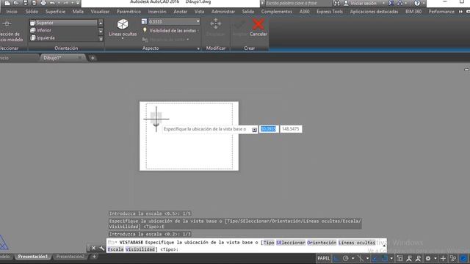Toggle annotation visibility person icon

tap(409, 258)
